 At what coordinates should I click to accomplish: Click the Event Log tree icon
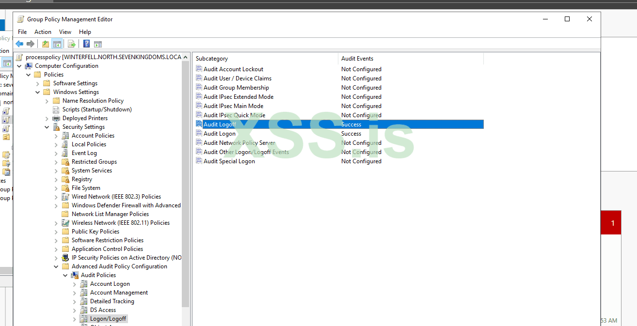tap(65, 153)
